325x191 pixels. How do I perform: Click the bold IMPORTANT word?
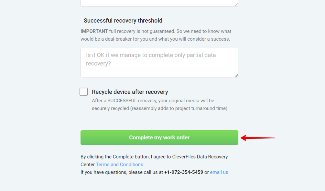coord(94,31)
